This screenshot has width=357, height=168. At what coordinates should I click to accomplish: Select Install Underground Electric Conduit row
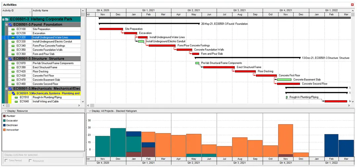click(44, 42)
